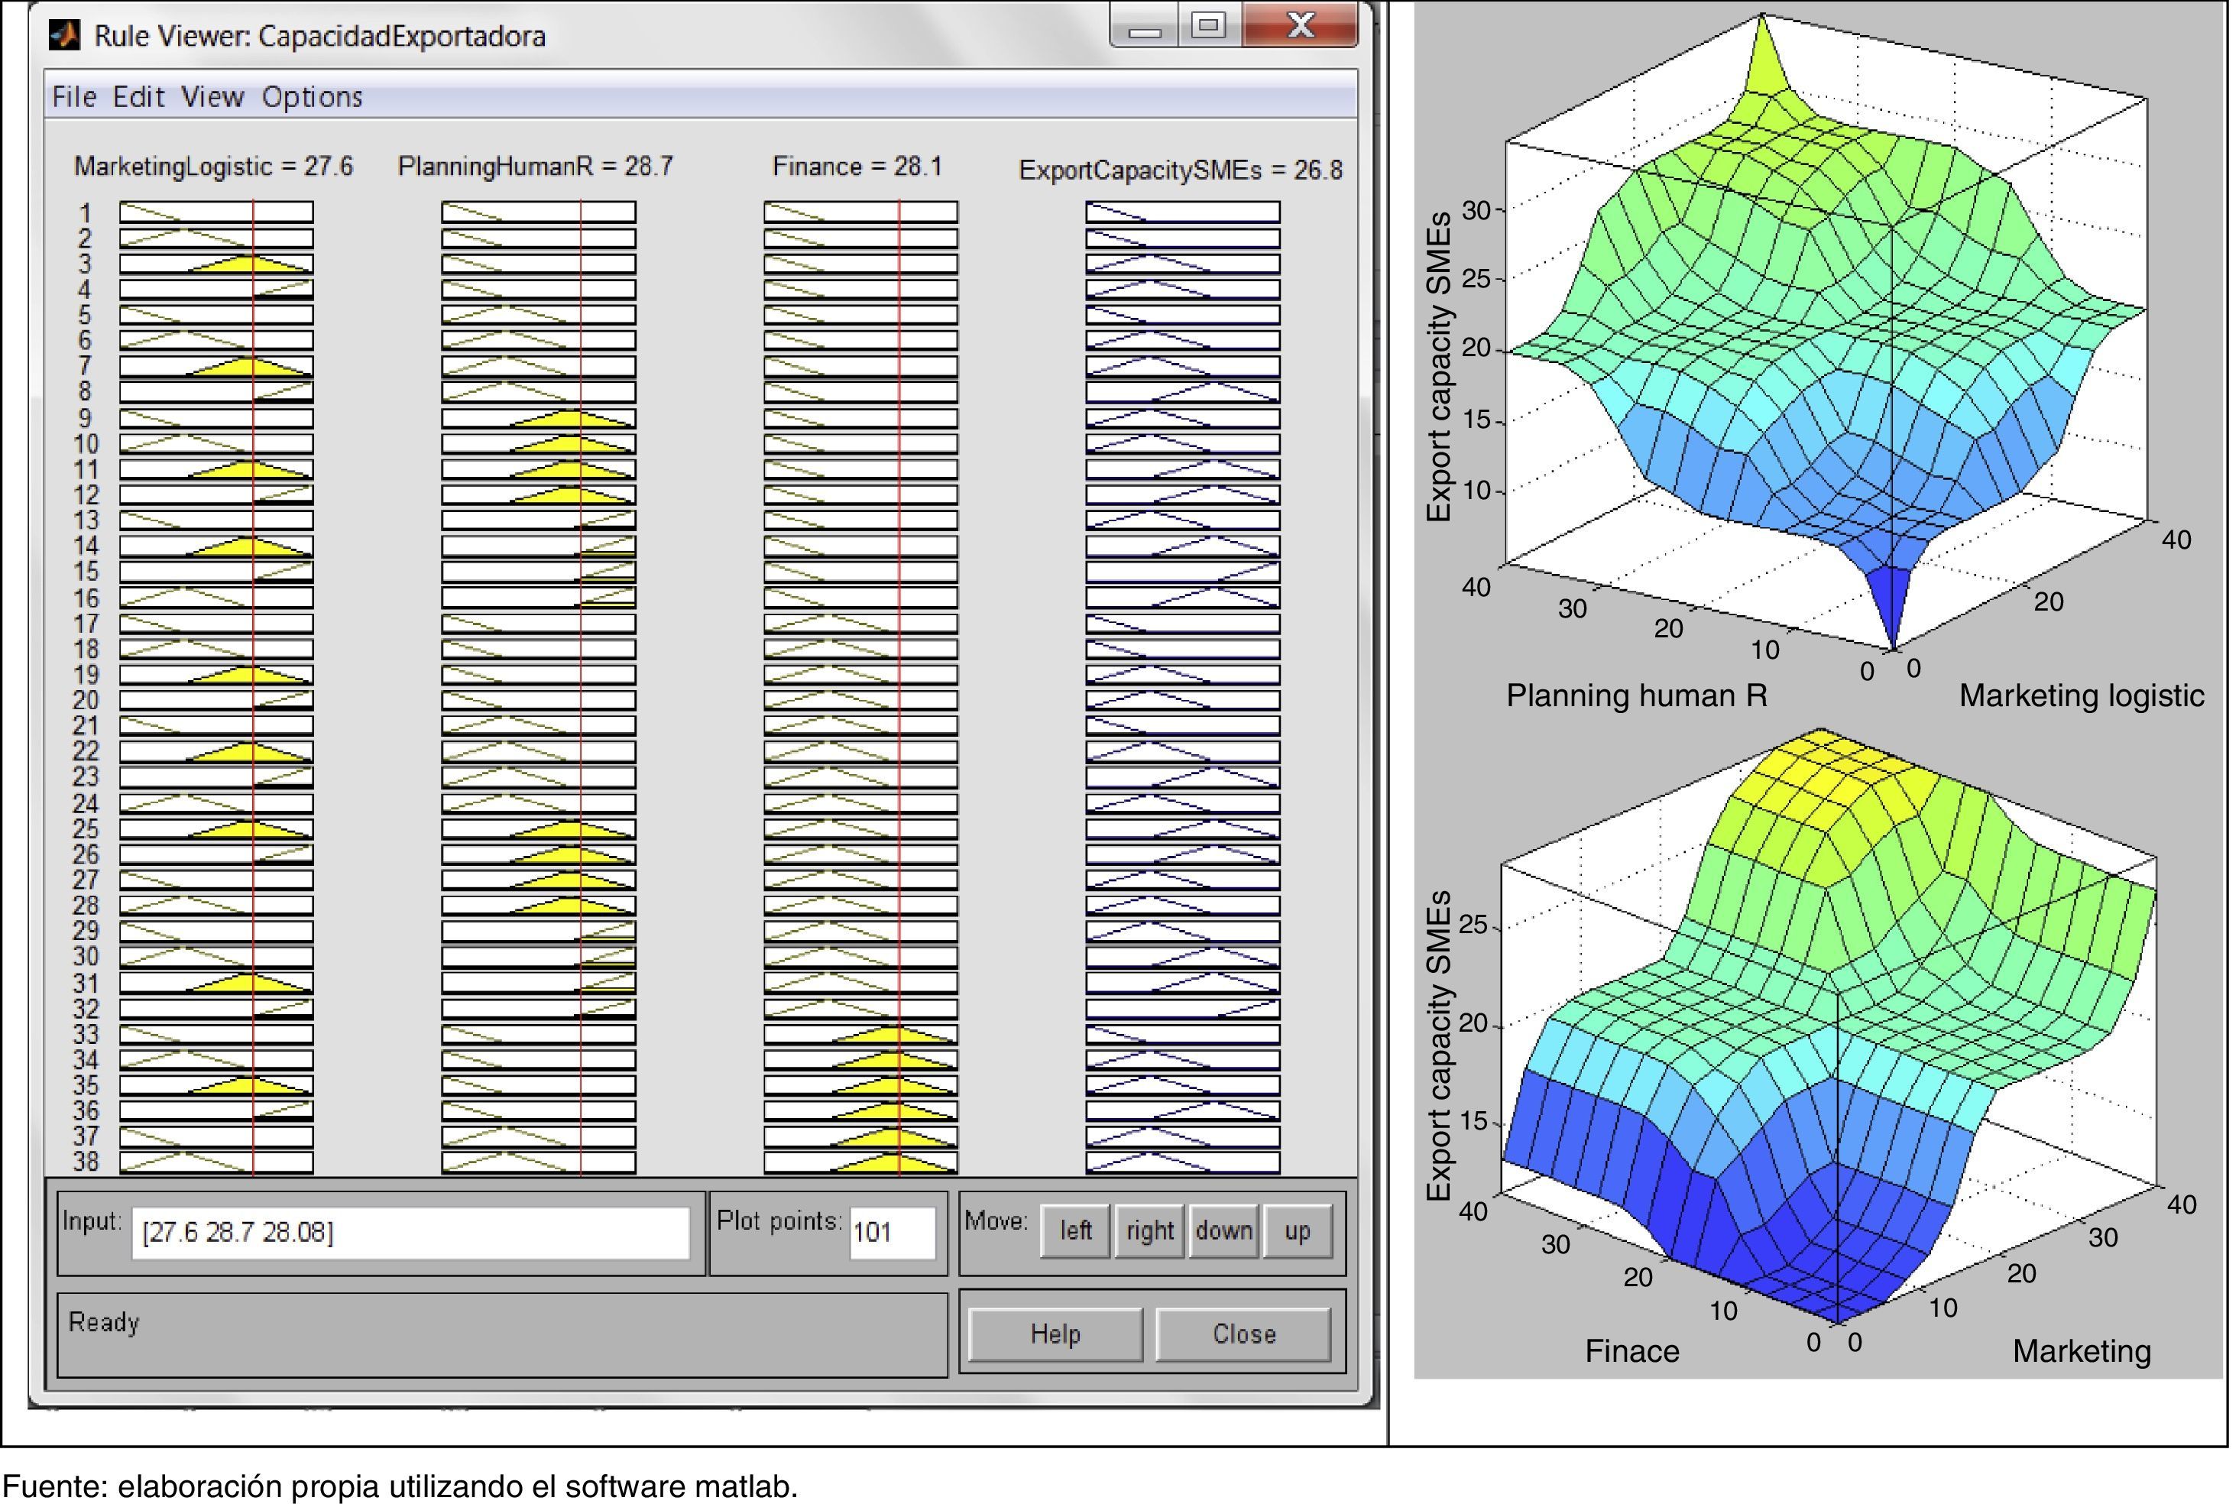Open the File menu
This screenshot has width=2239, height=1504.
coord(74,97)
